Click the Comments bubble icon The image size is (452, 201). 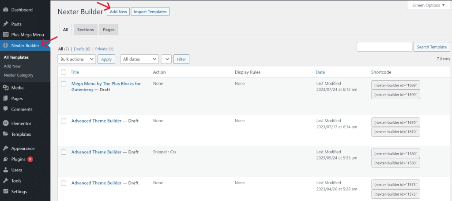[x=6, y=109]
